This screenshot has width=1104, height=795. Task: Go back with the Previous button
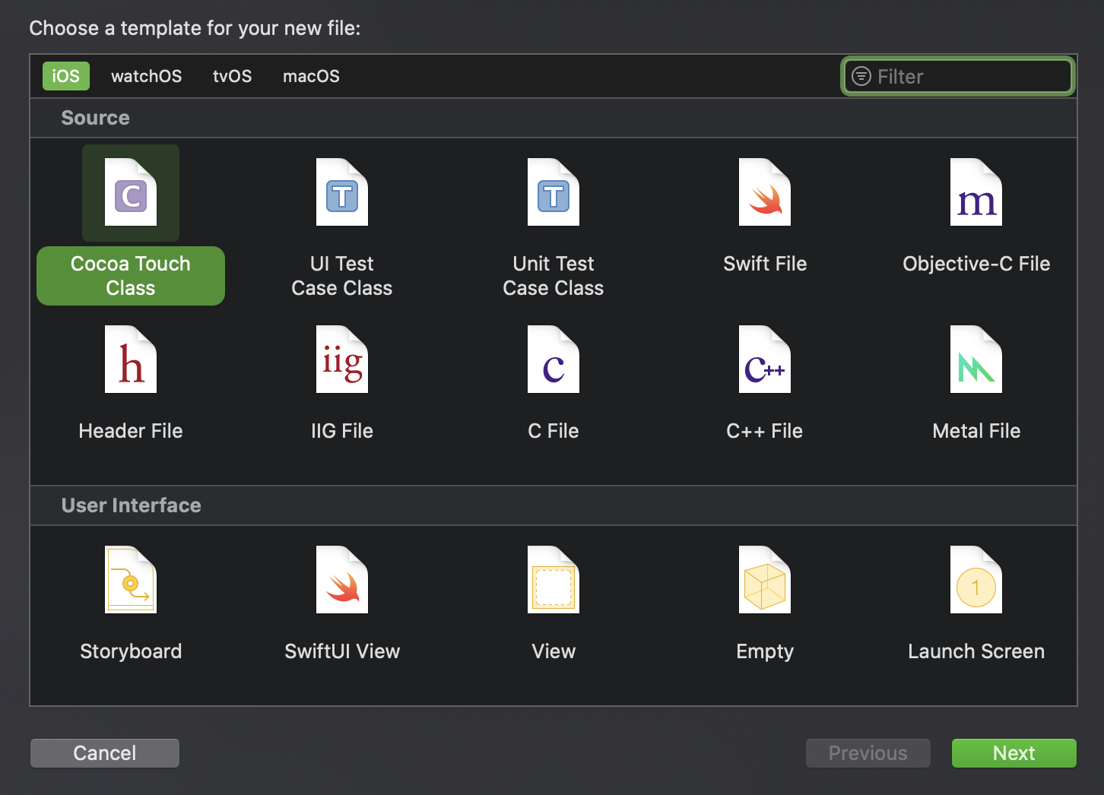tap(868, 753)
